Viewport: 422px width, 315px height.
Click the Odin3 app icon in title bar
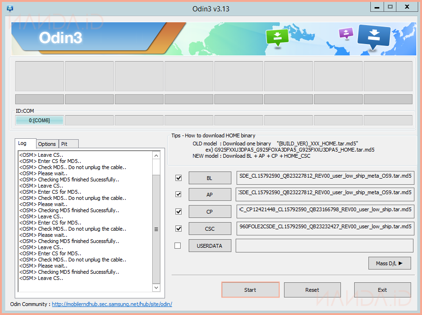coord(9,8)
